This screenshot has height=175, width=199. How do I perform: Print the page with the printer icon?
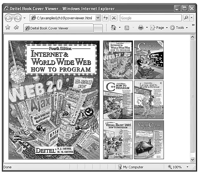click(x=140, y=28)
